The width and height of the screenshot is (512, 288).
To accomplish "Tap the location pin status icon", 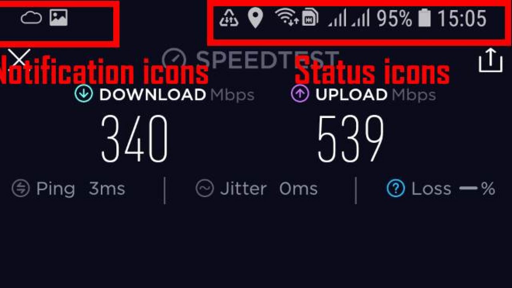I will click(255, 19).
